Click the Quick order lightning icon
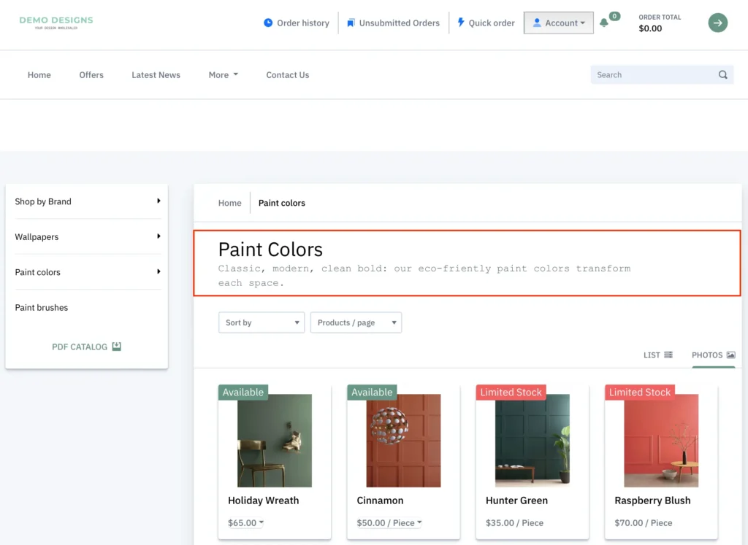Viewport: 748px width, 545px height. 461,23
